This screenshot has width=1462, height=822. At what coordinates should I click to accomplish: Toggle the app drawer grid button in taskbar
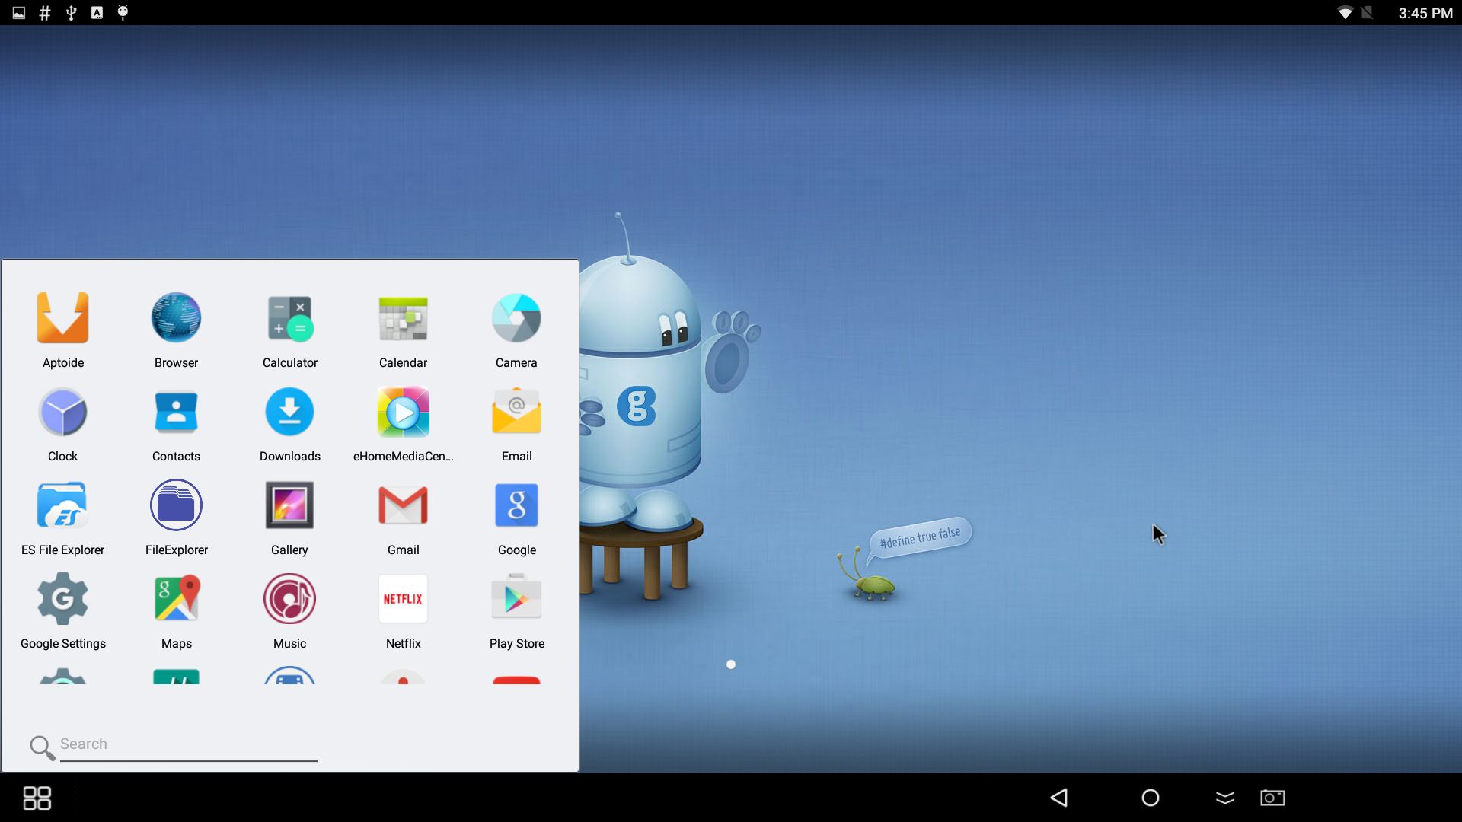pyautogui.click(x=37, y=798)
